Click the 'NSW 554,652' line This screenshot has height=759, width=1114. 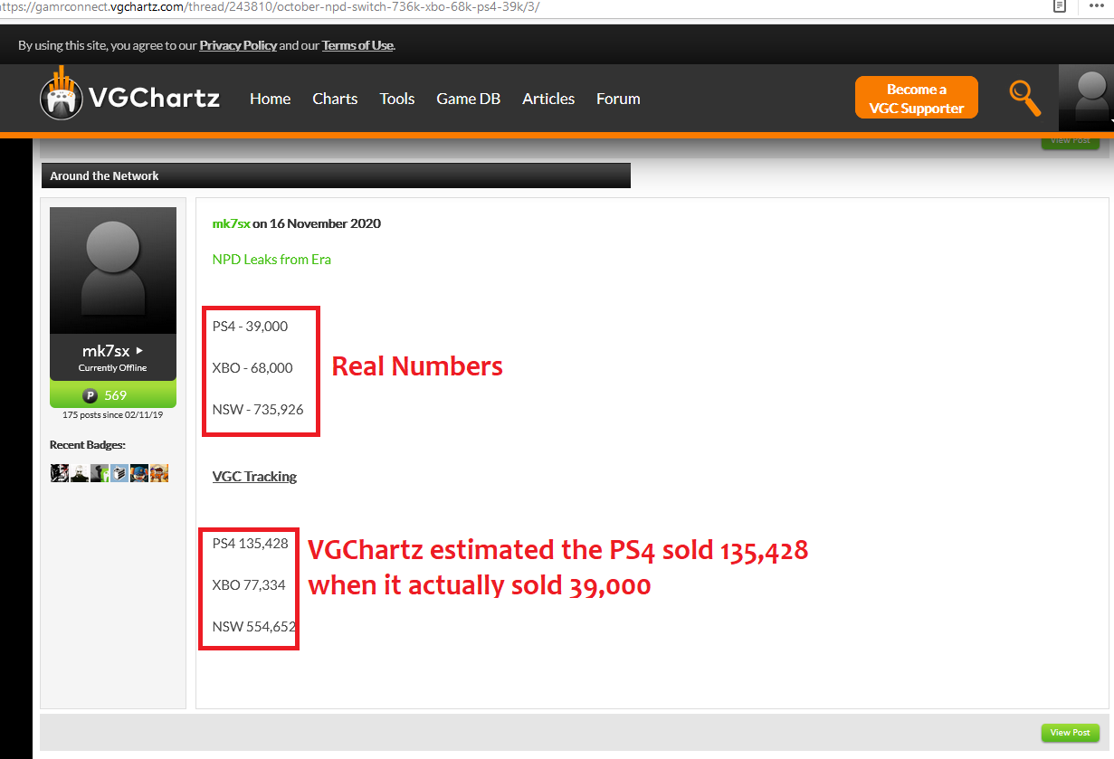pyautogui.click(x=254, y=626)
